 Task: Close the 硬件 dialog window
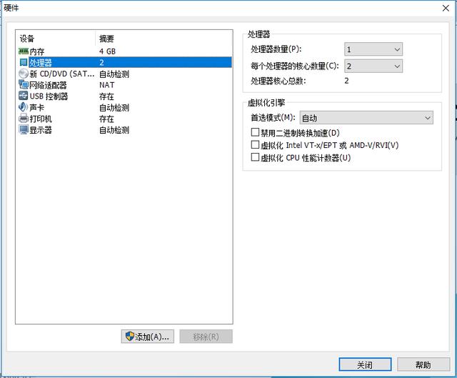point(446,8)
